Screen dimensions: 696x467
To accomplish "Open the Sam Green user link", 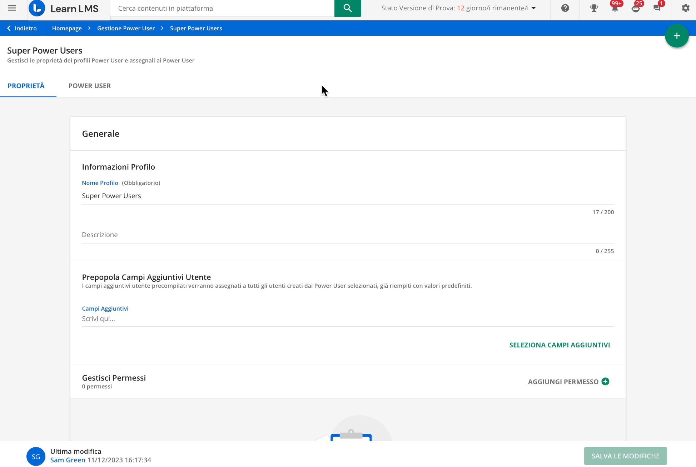I will pyautogui.click(x=68, y=460).
